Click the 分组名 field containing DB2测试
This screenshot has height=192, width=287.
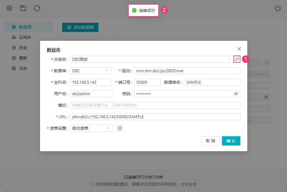[x=150, y=59]
